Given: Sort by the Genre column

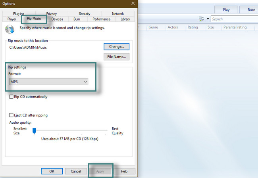Looking at the screenshot, I should tap(153, 27).
